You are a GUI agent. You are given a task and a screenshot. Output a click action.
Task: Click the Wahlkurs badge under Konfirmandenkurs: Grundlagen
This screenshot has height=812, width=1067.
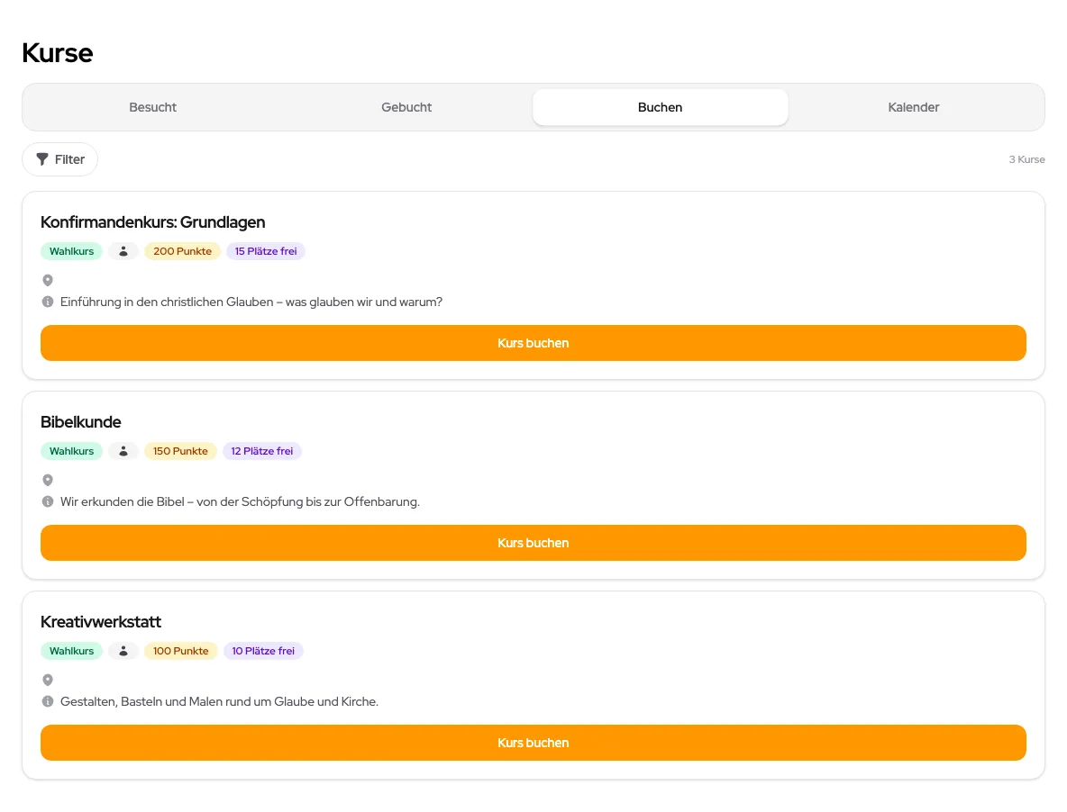(71, 251)
